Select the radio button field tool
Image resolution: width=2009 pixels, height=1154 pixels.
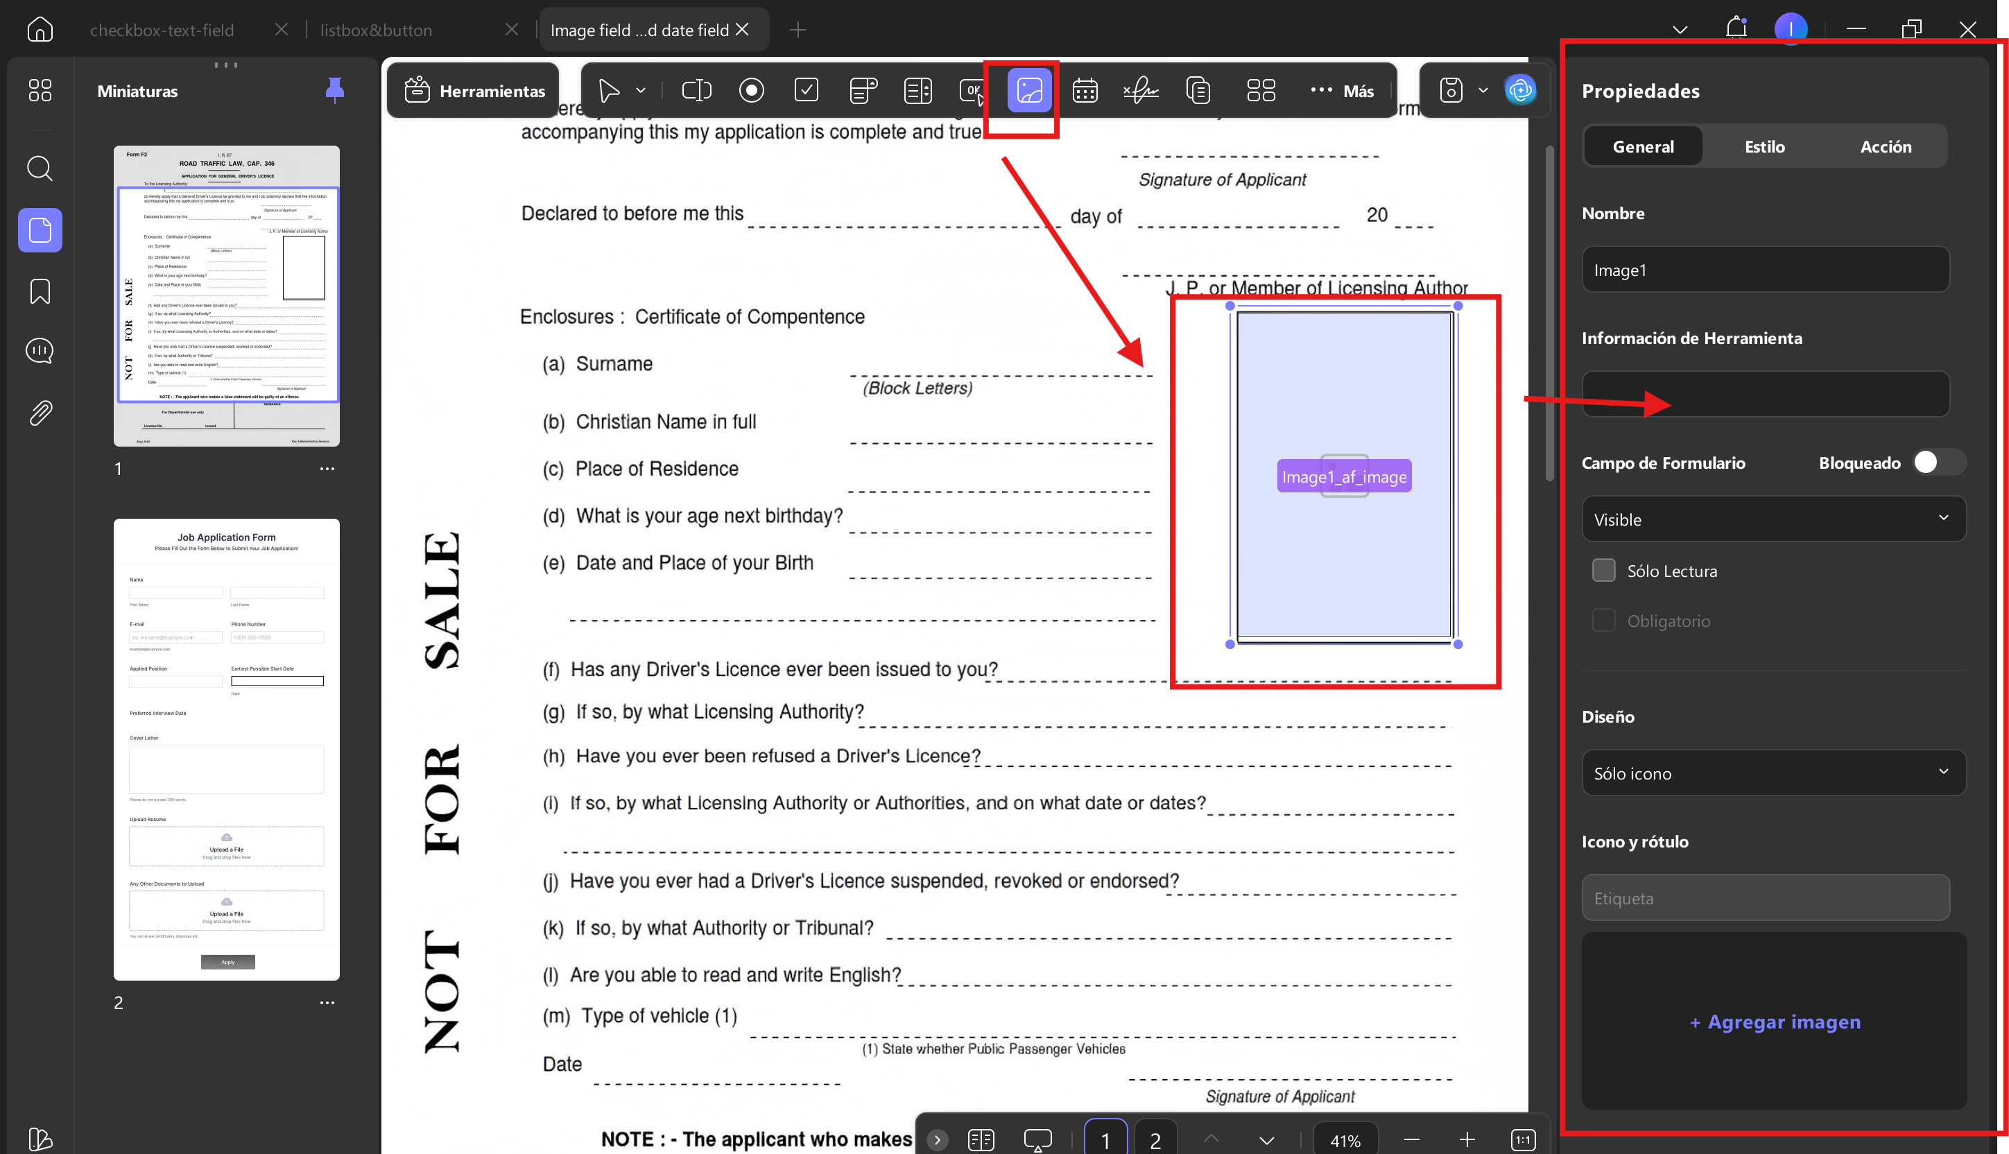[751, 90]
